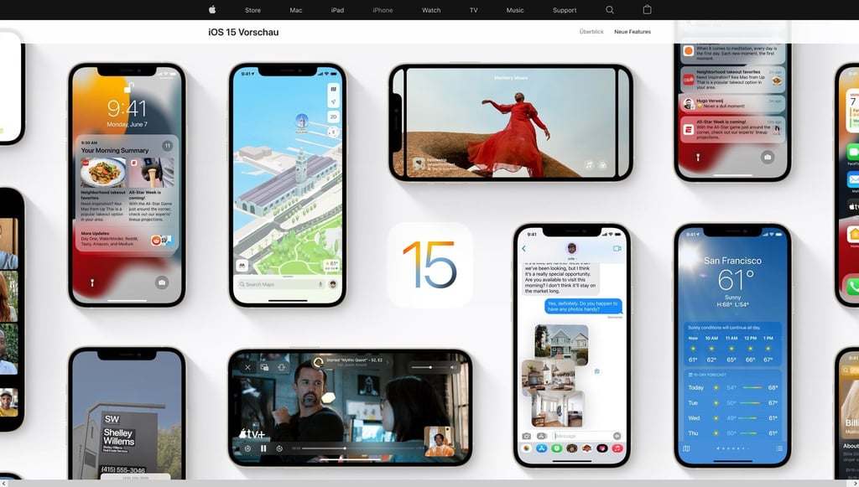Screen dimensions: 859x487
Task: Open Your Morning Summary notification
Action: [x=127, y=194]
